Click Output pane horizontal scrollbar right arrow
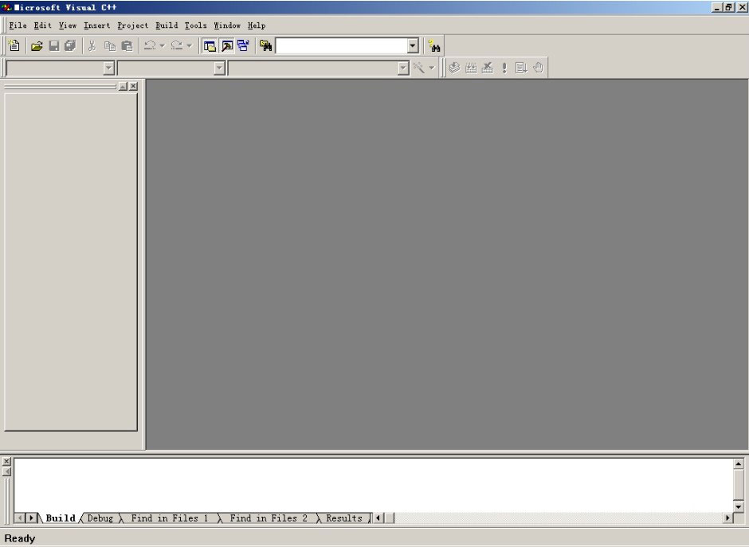 tap(728, 518)
